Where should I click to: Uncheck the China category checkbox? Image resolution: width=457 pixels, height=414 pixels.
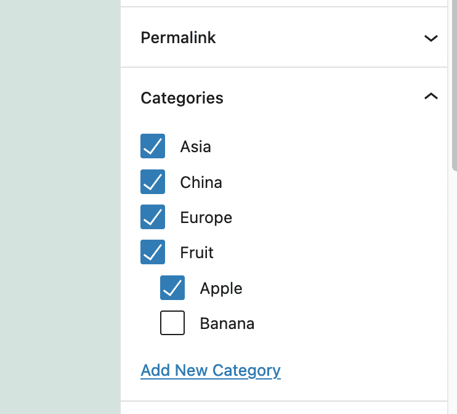point(153,182)
